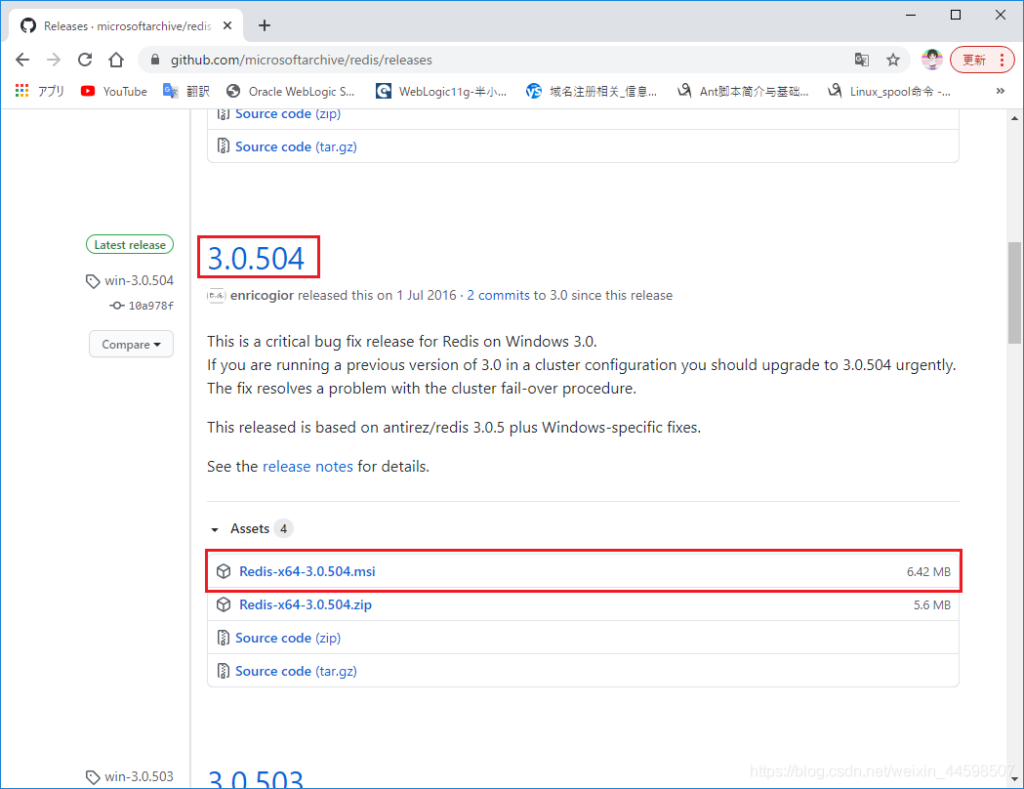
Task: Open the Ant脚本简介 bookmark
Action: click(742, 92)
